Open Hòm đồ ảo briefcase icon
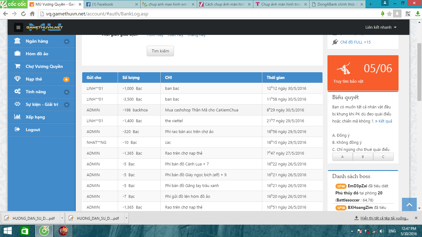Viewport: 422px width, 237px height. [18, 54]
